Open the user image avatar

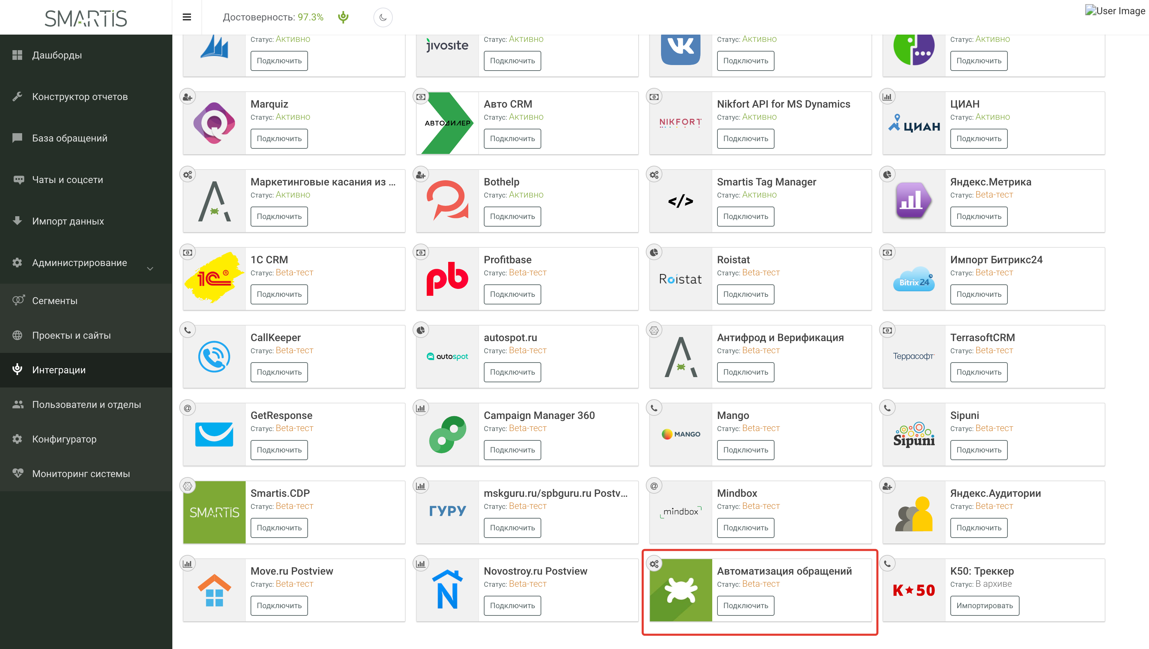(x=1115, y=11)
